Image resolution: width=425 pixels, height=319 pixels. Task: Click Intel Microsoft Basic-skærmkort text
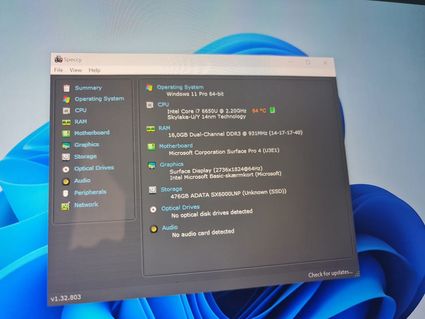point(225,175)
